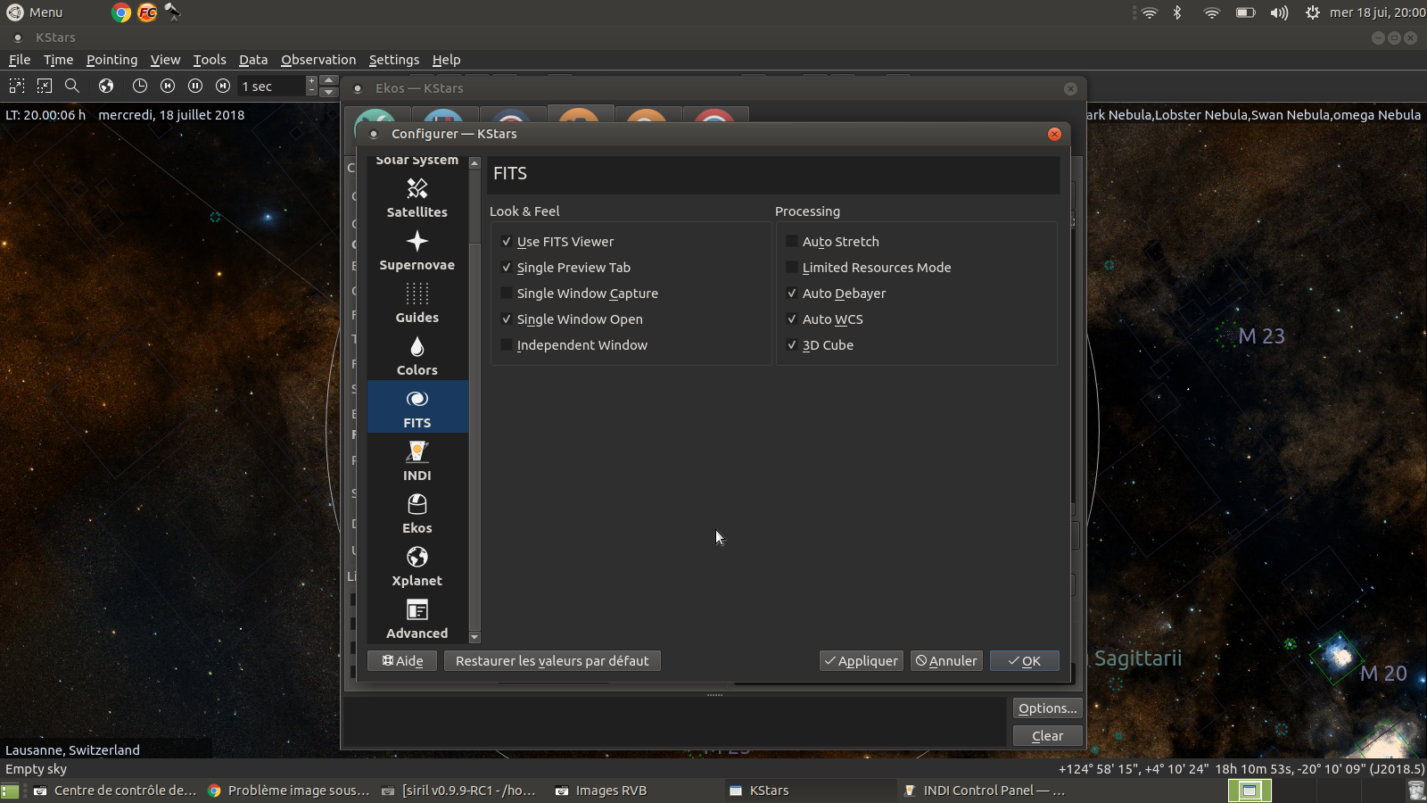1427x803 pixels.
Task: Click the zoom icon with inward arrow
Action: (x=45, y=86)
